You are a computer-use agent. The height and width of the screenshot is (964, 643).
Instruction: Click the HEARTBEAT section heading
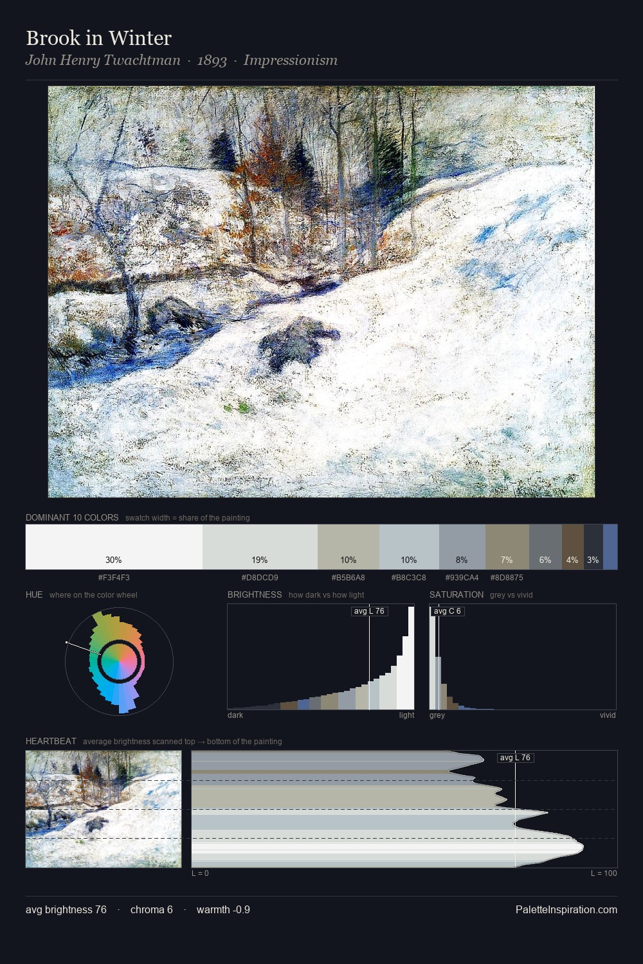[x=51, y=741]
